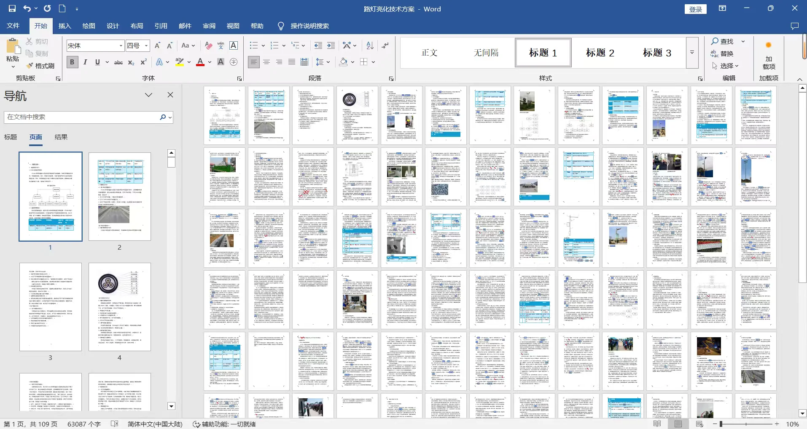Switch to the 插入 (Insert) tab
The image size is (807, 429).
pyautogui.click(x=65, y=26)
